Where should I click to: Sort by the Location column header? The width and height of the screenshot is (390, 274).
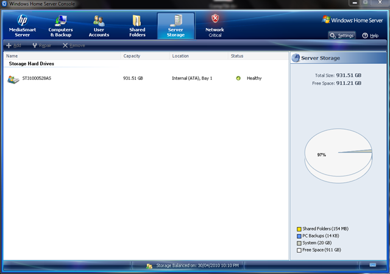[x=199, y=56]
